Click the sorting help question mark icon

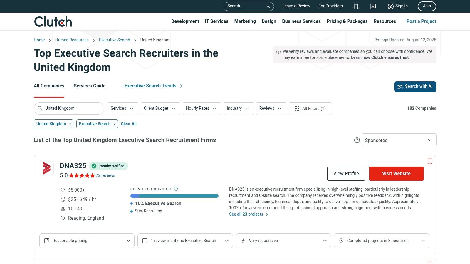tap(357, 140)
